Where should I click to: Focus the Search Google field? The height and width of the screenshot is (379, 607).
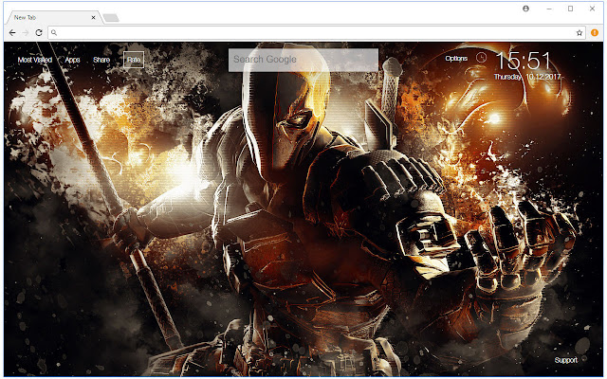303,60
